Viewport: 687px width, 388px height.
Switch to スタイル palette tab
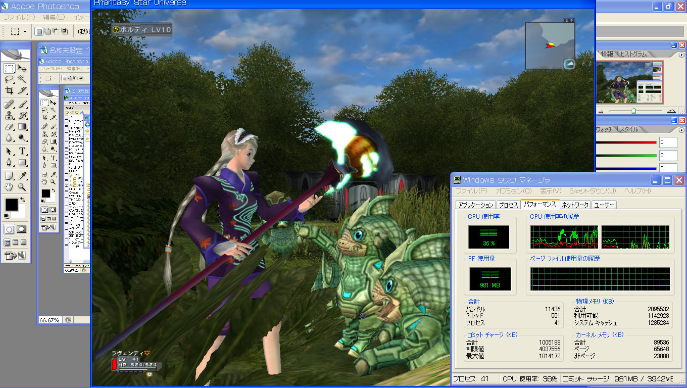pyautogui.click(x=629, y=129)
